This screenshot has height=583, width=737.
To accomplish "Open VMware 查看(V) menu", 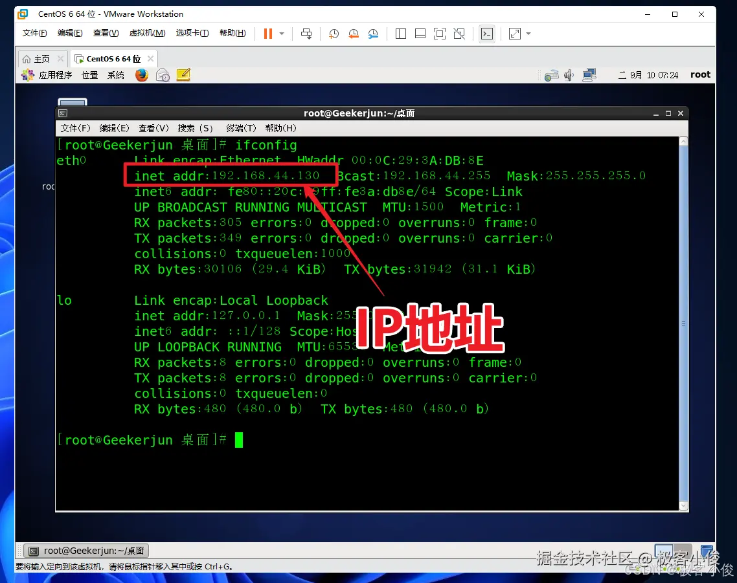I will coord(106,33).
